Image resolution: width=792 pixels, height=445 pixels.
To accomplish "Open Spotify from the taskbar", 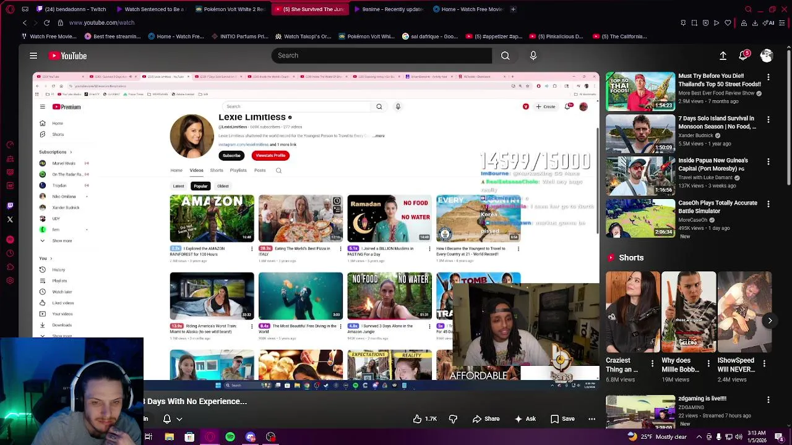I will pos(230,437).
